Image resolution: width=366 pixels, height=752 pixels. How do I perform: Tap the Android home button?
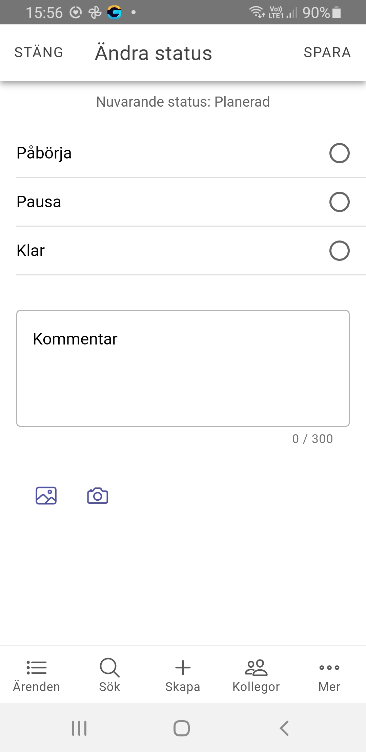(x=182, y=728)
